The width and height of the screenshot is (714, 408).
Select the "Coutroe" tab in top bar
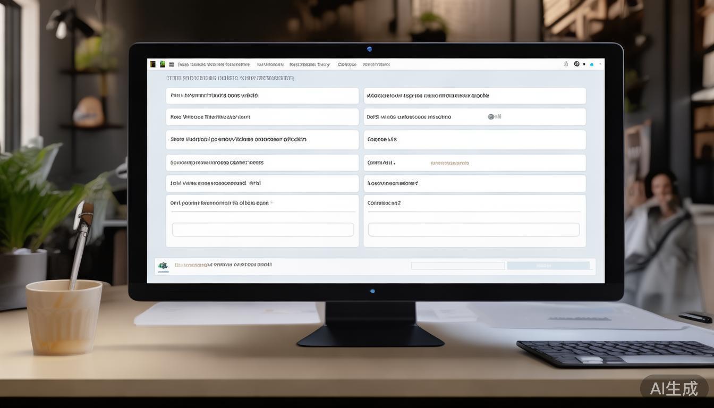tap(347, 64)
